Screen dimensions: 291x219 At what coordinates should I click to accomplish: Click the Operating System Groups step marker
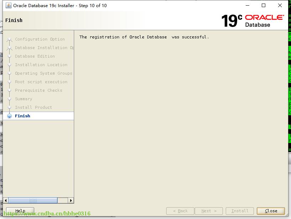point(10,73)
